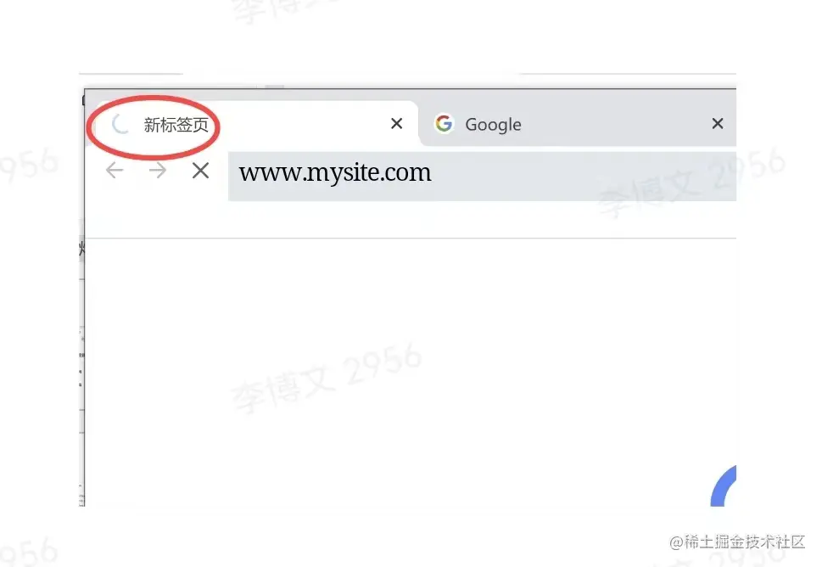Stop page loading with the toolbar X button
This screenshot has height=567, width=822.
200,171
